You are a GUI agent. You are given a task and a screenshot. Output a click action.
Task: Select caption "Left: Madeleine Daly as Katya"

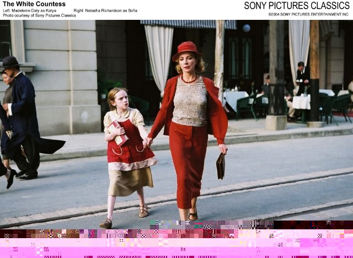(x=29, y=10)
